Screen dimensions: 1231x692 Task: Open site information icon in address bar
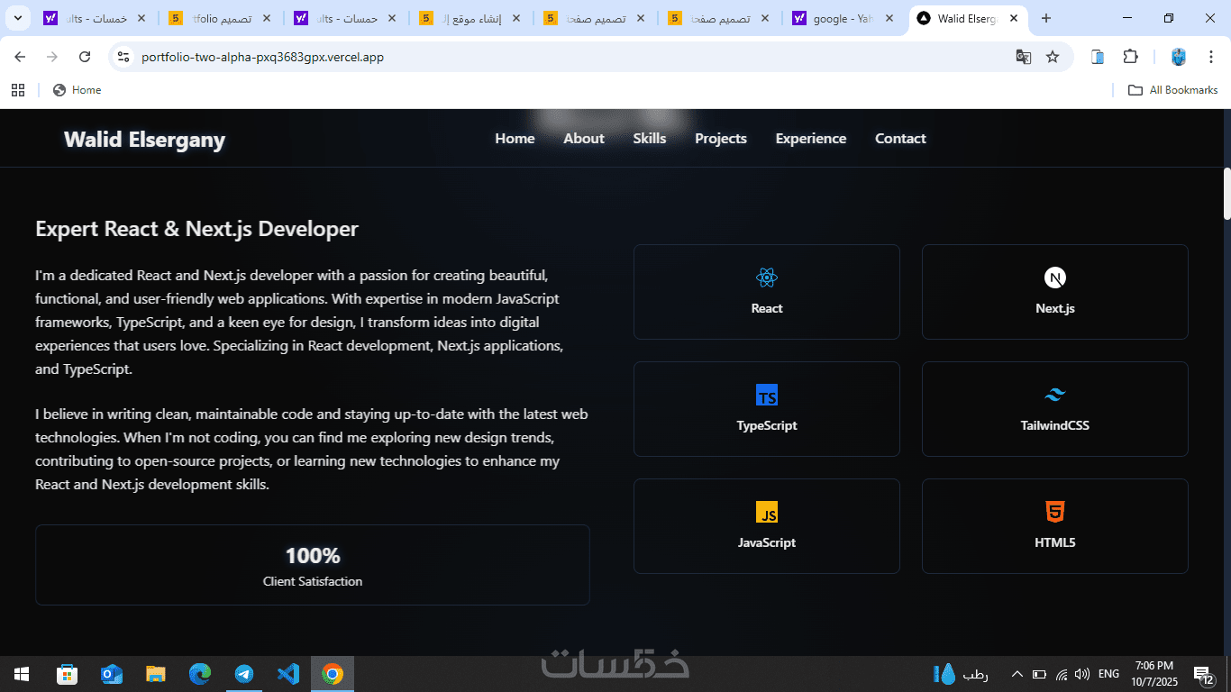[123, 57]
